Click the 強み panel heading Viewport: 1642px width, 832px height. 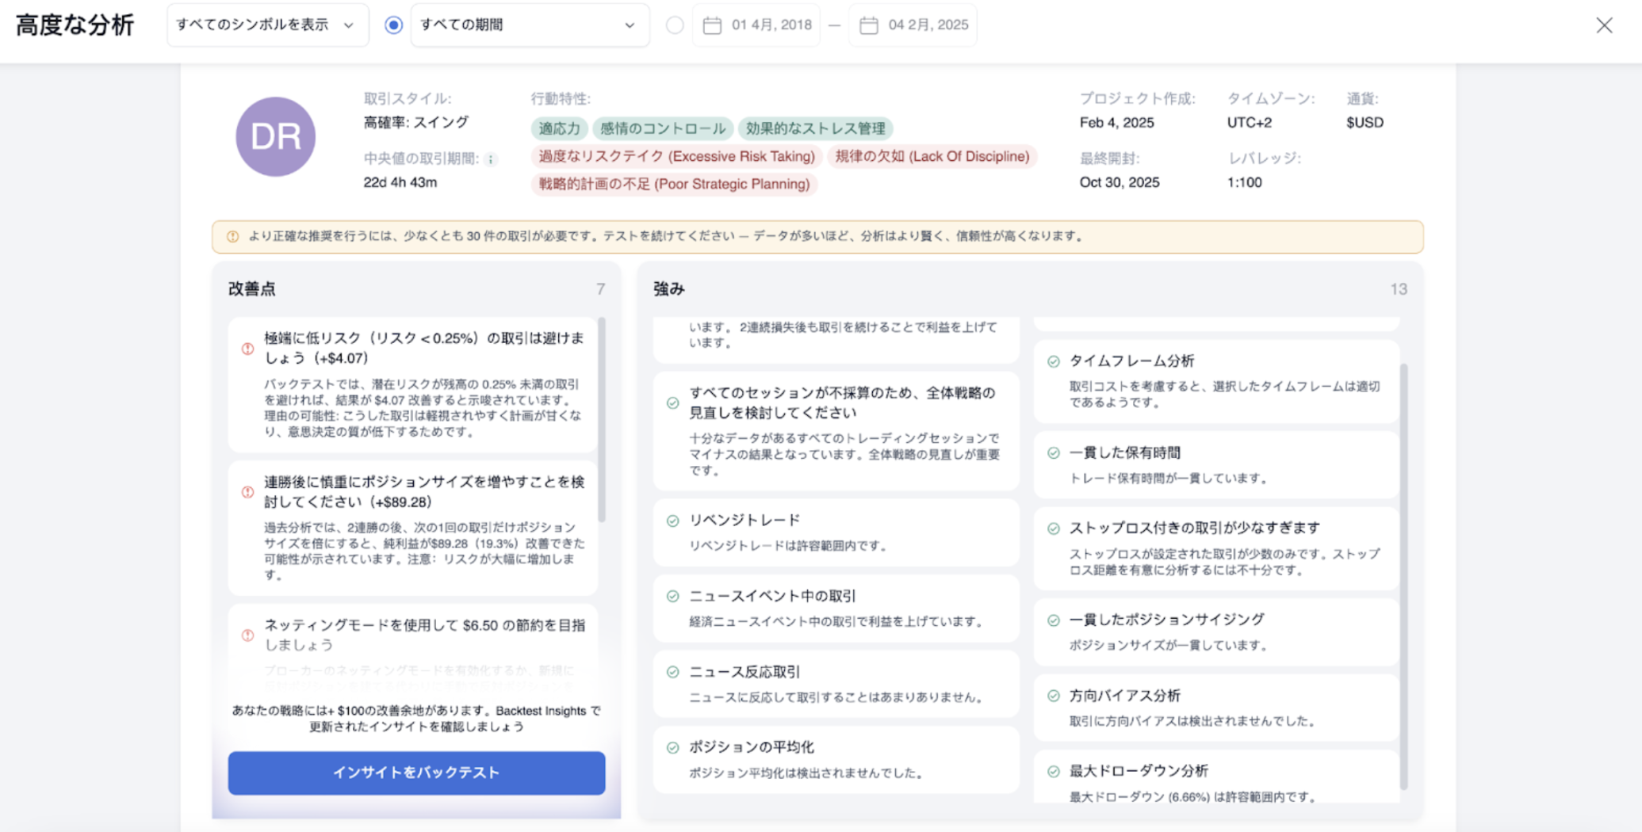tap(669, 289)
